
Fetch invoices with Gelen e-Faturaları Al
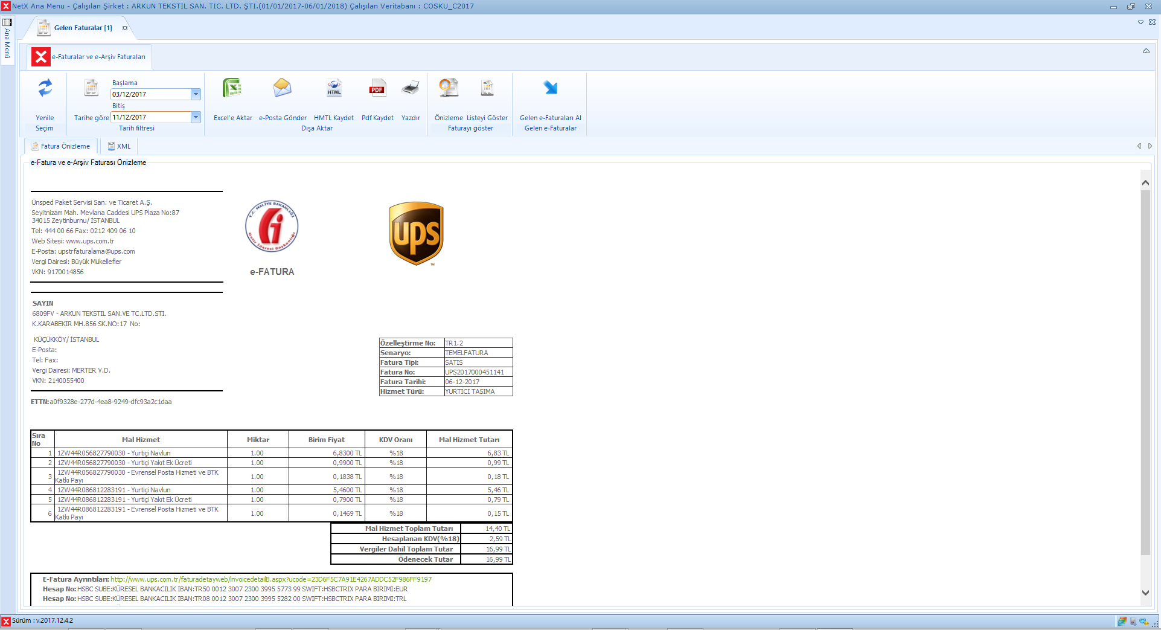pyautogui.click(x=550, y=89)
